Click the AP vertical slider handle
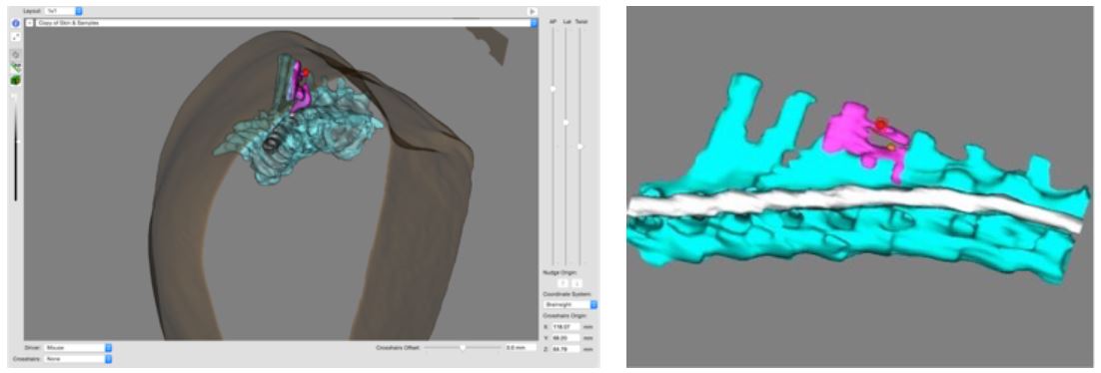 pyautogui.click(x=552, y=89)
